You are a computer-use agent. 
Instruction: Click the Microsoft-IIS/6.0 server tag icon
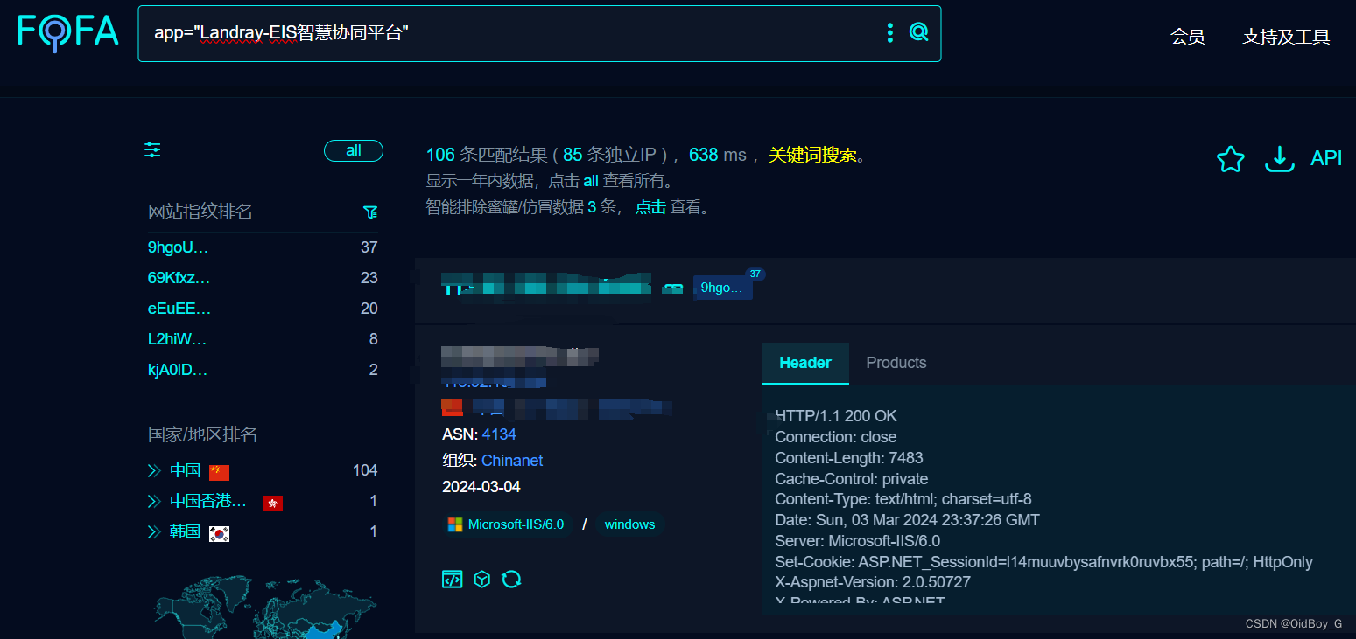(454, 524)
